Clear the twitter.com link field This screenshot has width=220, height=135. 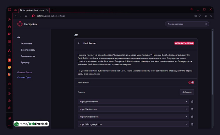point(187,109)
